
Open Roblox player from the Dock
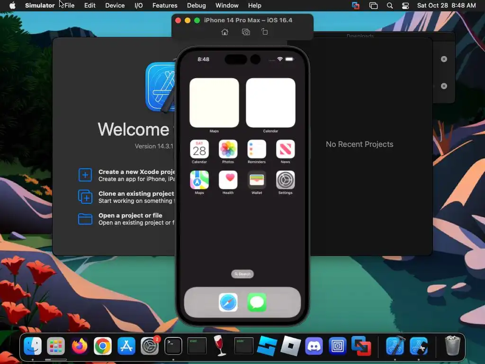[x=290, y=346]
